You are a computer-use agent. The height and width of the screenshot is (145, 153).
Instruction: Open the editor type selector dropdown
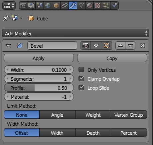tap(9, 5)
